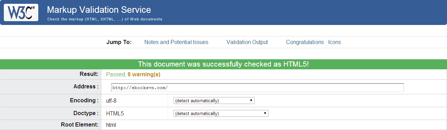The width and height of the screenshot is (447, 130).
Task: Click the 6 warning(s) result text
Action: point(144,74)
